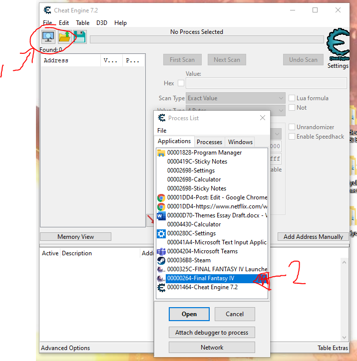Click the Settings label under logo
357x361 pixels.
coord(338,66)
